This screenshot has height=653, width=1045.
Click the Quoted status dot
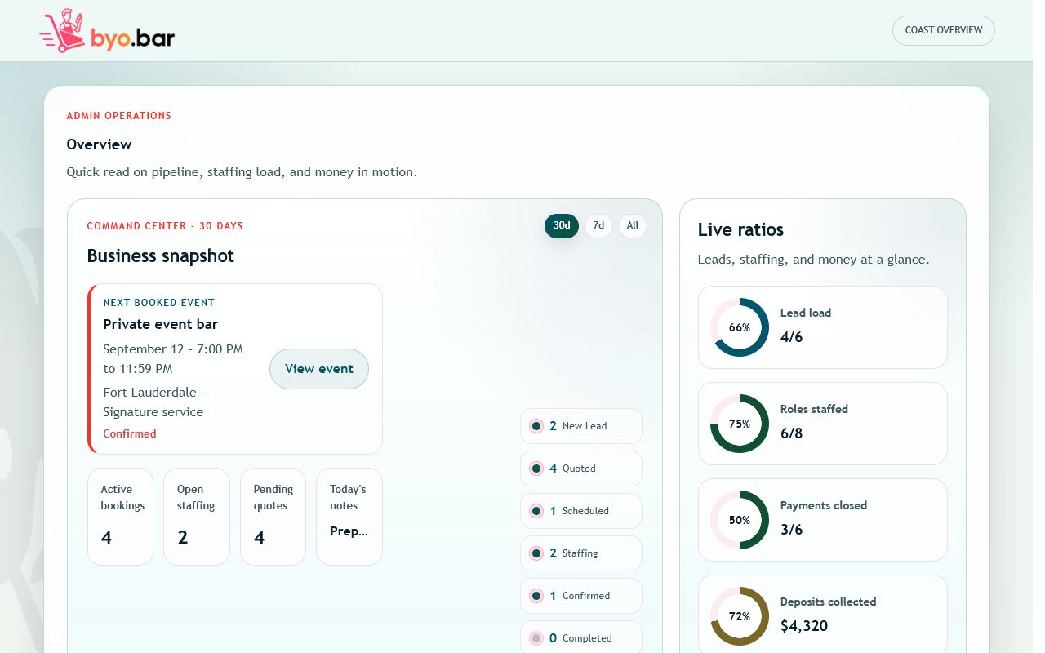click(x=536, y=469)
